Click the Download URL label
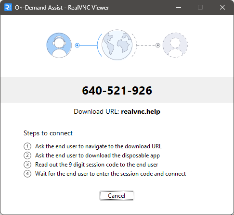 [96, 111]
